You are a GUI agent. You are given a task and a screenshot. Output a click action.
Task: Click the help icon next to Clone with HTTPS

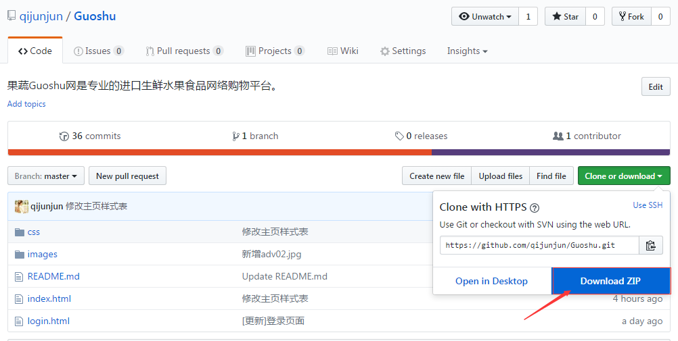(x=535, y=208)
